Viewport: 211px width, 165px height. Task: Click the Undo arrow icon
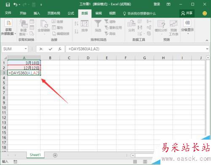click(x=15, y=5)
